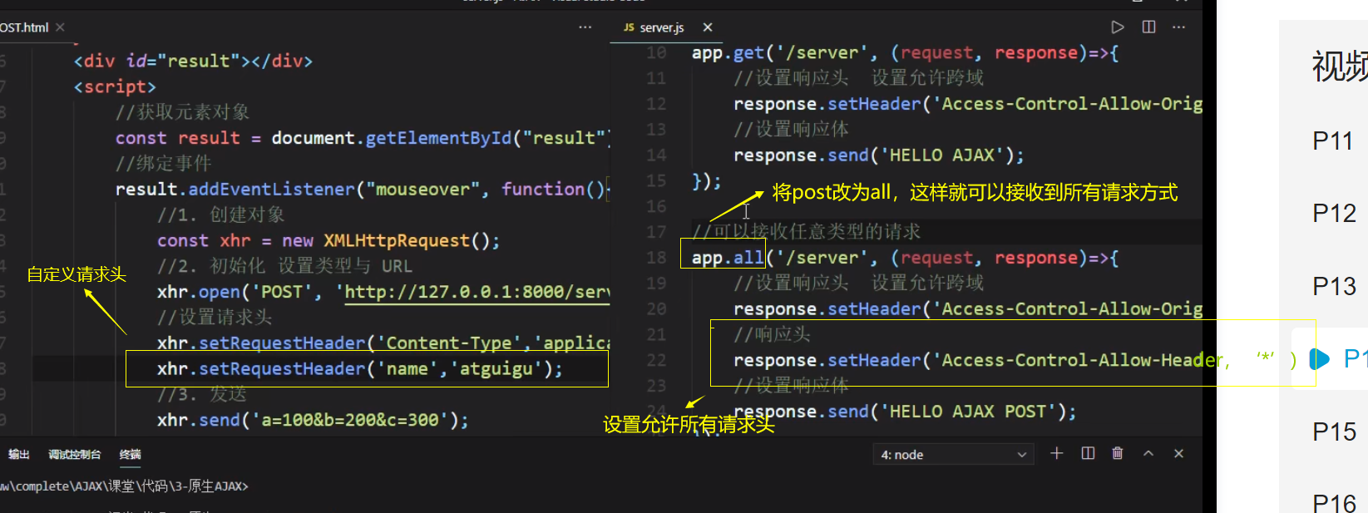Run the code with the play icon

click(x=1118, y=27)
